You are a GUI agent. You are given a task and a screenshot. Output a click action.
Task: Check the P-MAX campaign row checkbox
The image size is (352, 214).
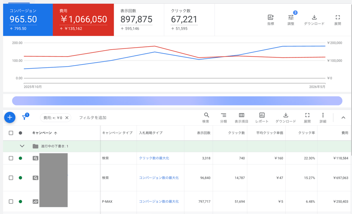click(11, 202)
